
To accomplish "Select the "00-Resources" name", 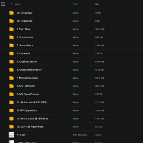I will (24, 21).
